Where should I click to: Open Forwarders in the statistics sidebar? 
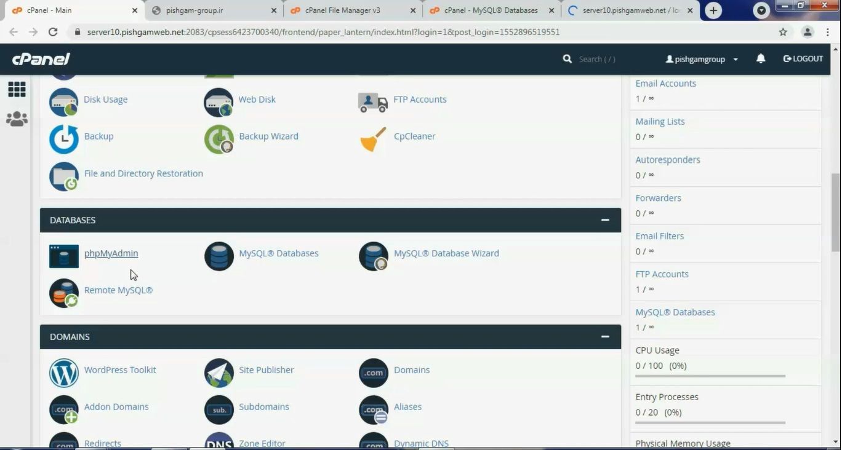658,198
